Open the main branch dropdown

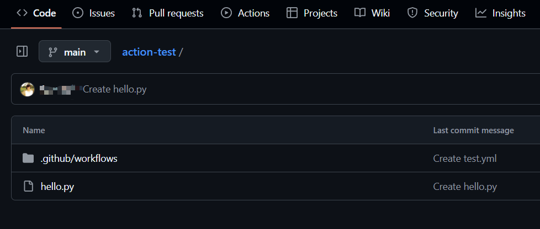(75, 52)
